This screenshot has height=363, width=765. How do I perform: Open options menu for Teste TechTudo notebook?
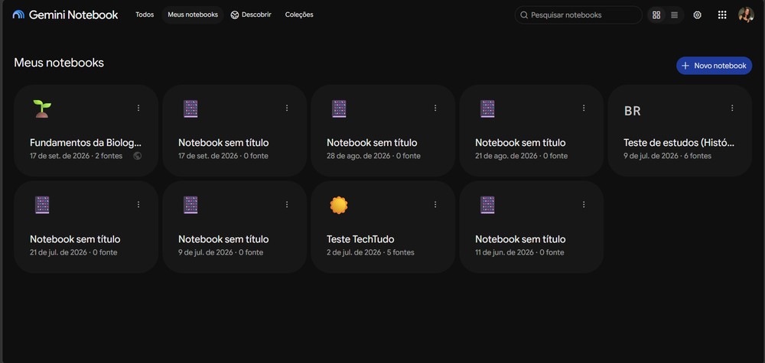coord(435,205)
